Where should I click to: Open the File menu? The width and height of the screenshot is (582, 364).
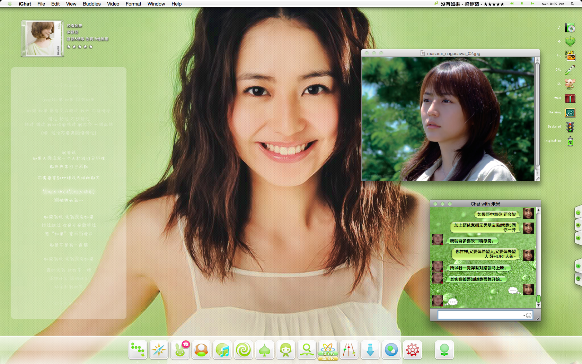[x=41, y=4]
